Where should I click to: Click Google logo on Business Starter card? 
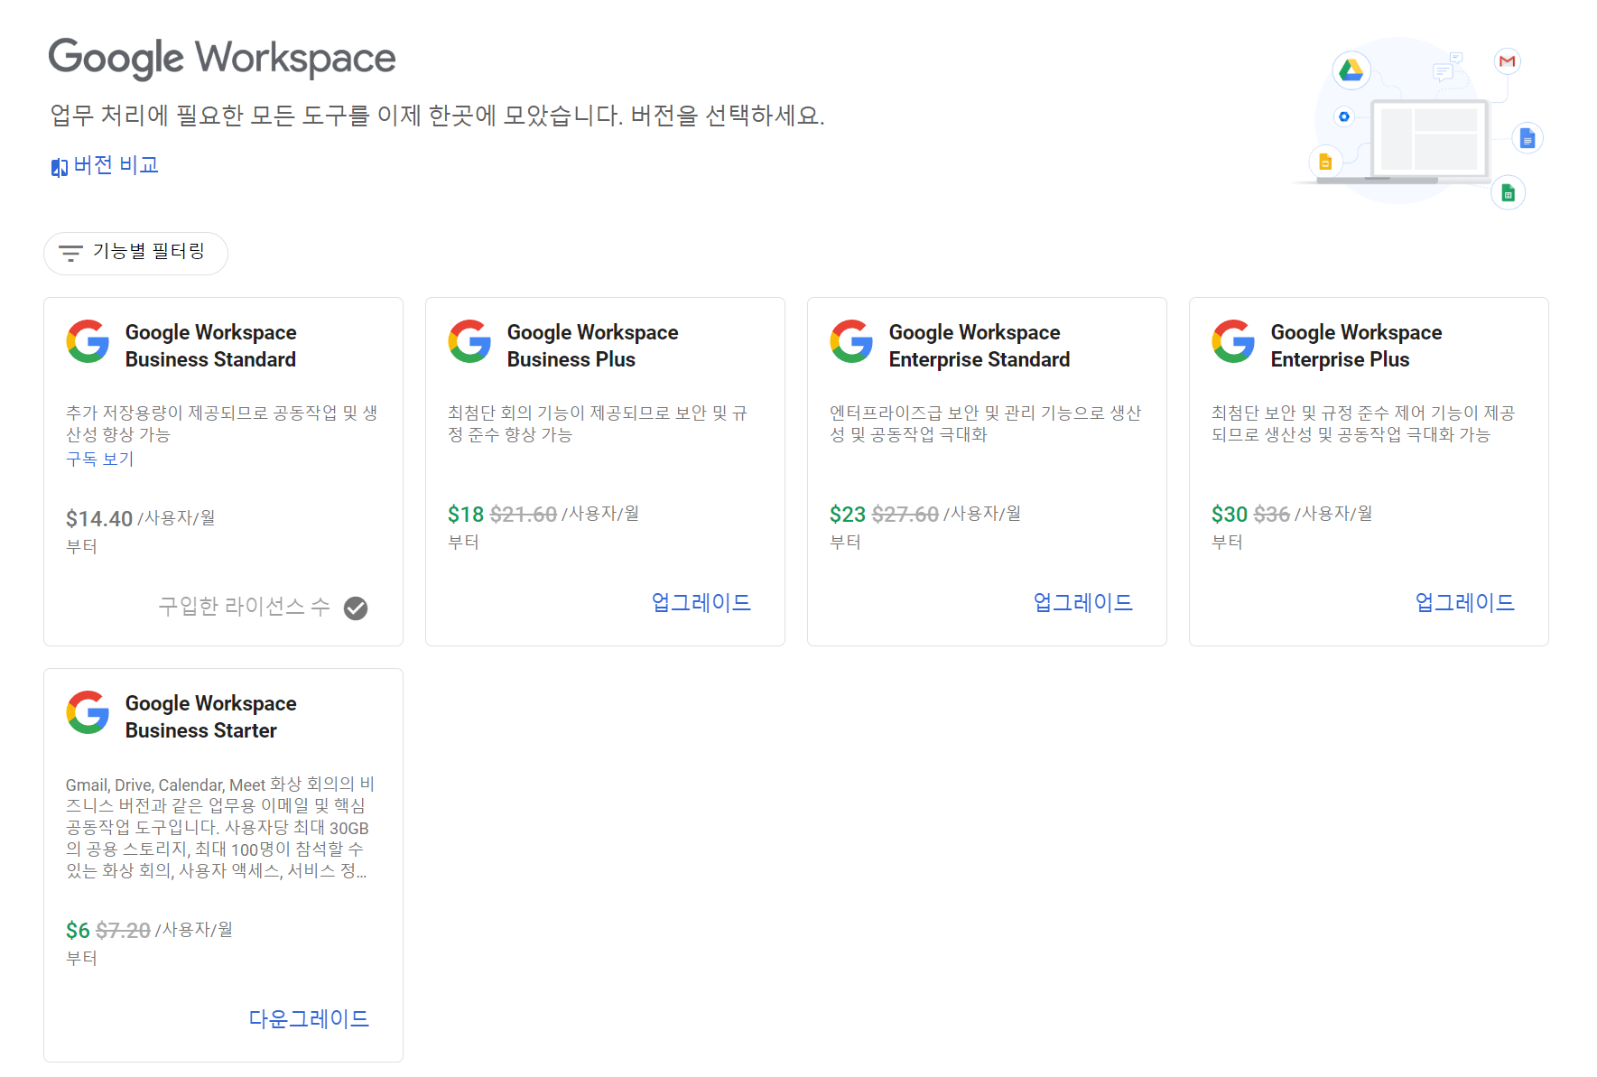pyautogui.click(x=88, y=712)
